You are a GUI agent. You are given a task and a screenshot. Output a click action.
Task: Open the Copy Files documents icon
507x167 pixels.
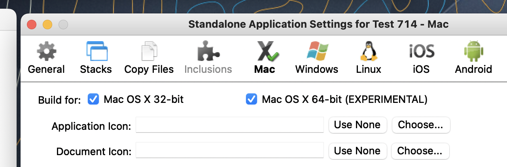(149, 51)
